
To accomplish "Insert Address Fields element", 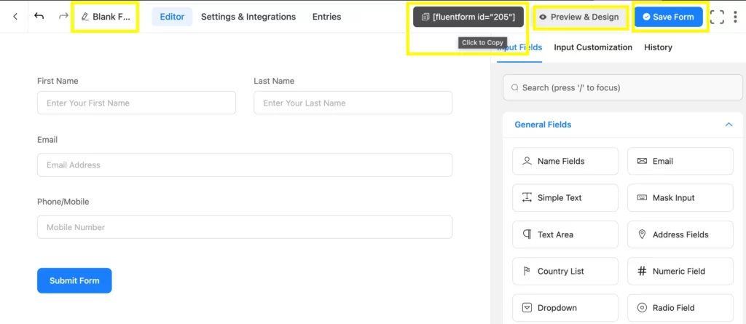I will coord(680,234).
